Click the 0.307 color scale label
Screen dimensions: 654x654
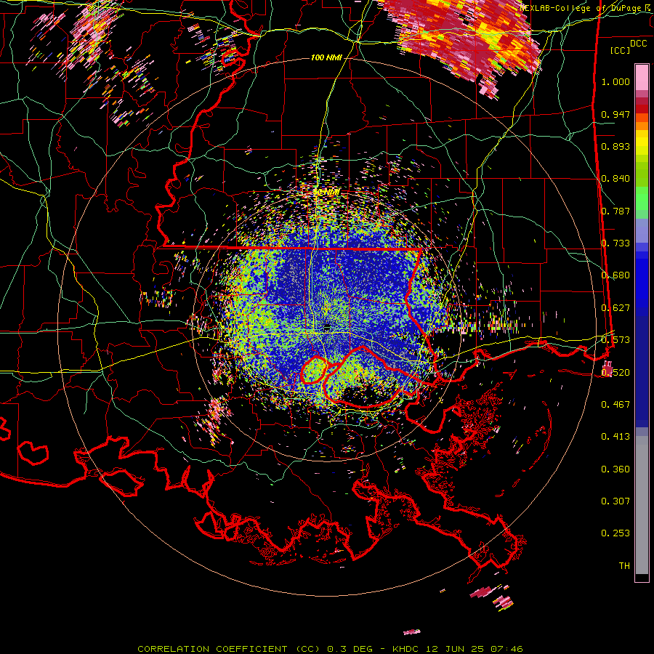(615, 501)
